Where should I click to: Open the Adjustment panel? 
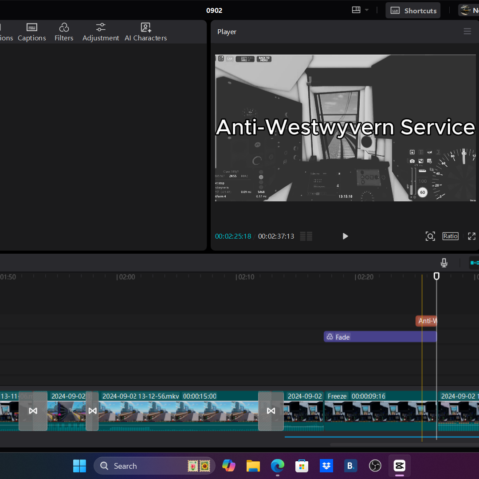101,32
